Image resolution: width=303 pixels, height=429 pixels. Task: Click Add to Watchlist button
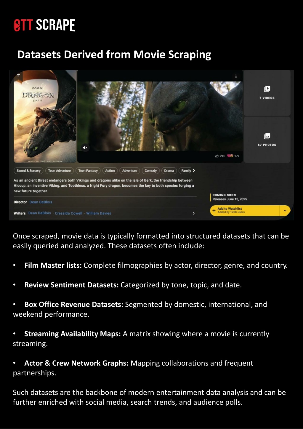[245, 210]
